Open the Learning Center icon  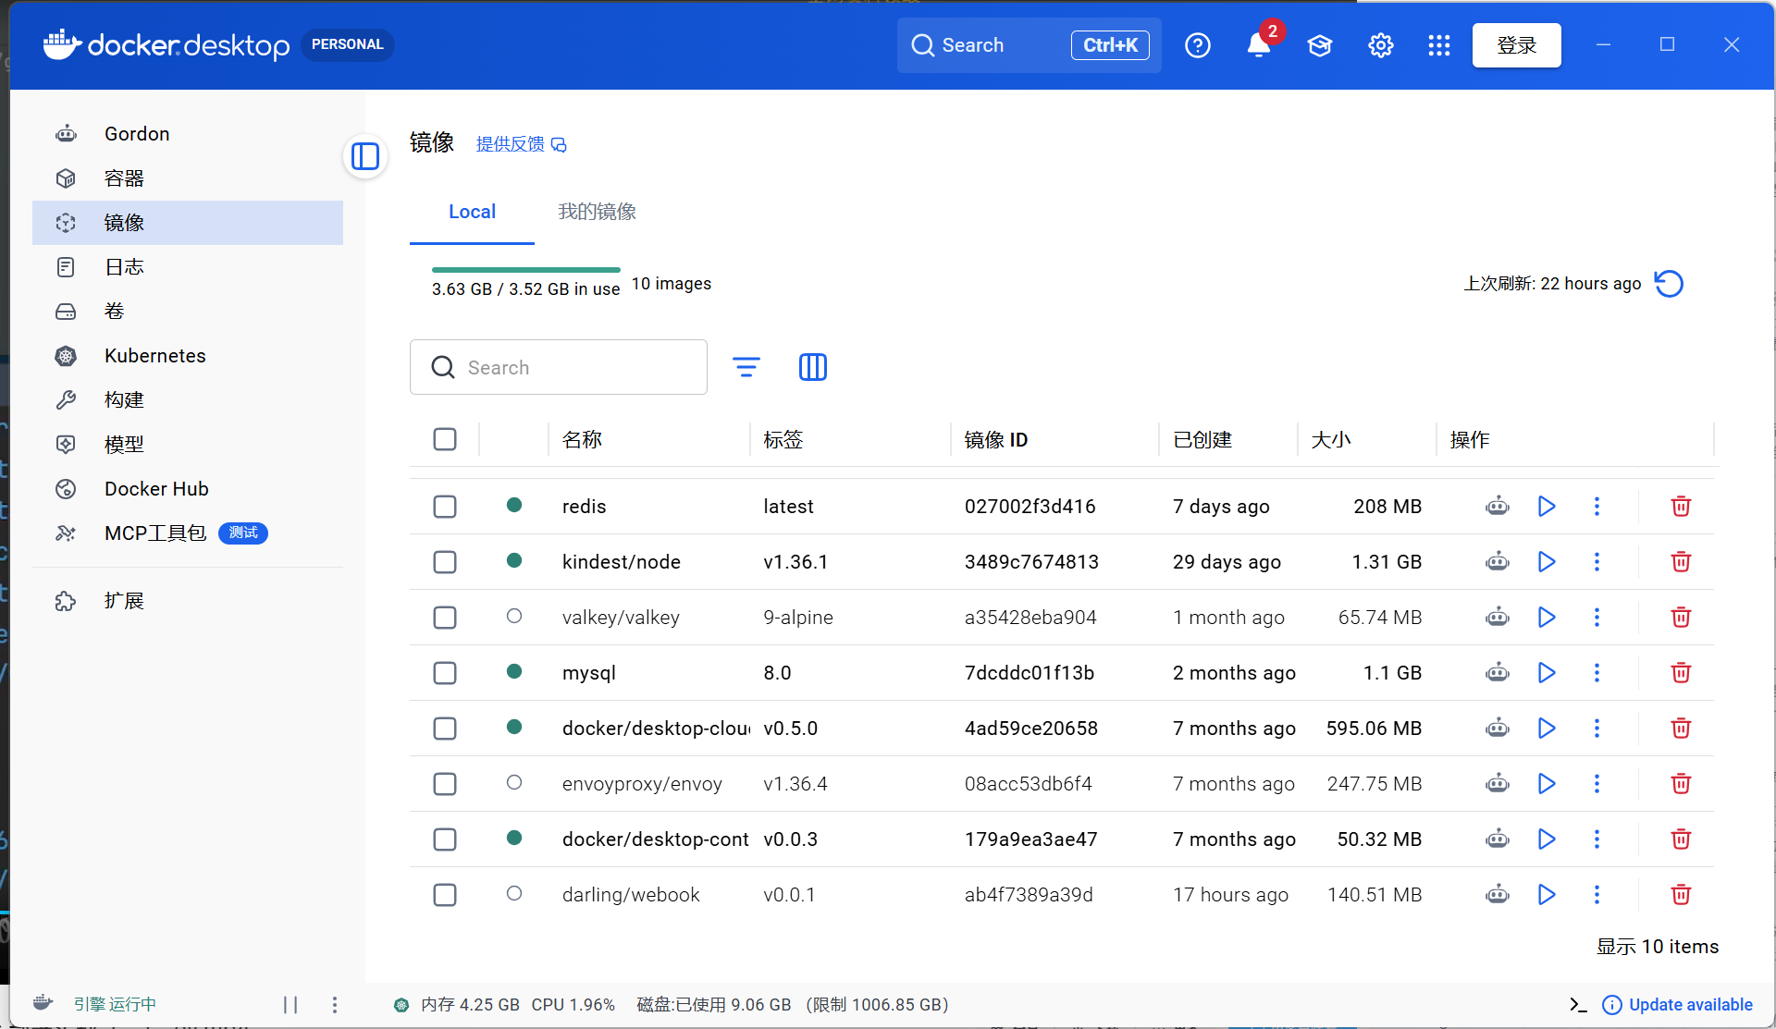point(1319,44)
